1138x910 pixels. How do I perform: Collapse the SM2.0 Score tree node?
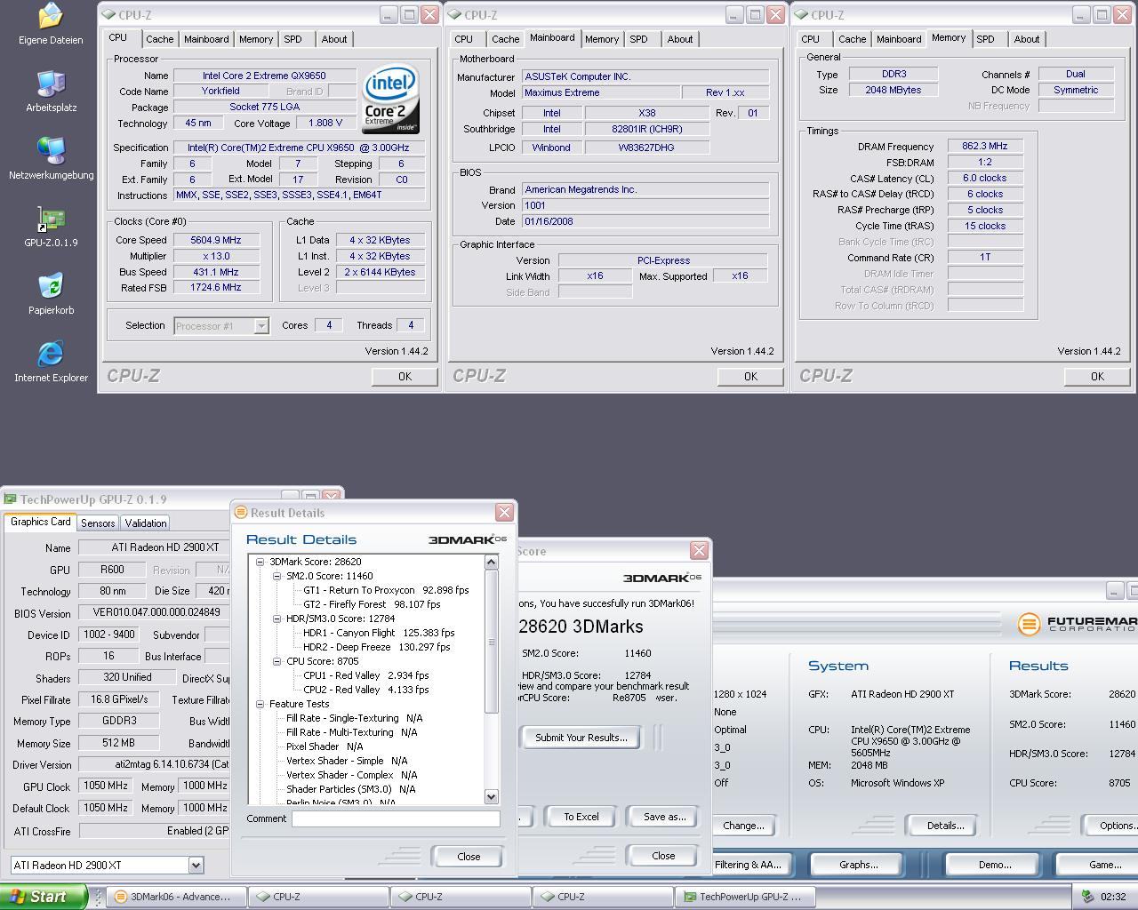point(277,576)
